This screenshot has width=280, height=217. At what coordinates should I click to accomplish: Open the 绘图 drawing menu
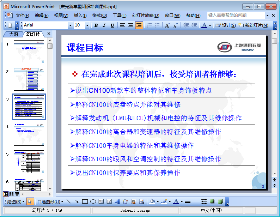[x=16, y=202]
